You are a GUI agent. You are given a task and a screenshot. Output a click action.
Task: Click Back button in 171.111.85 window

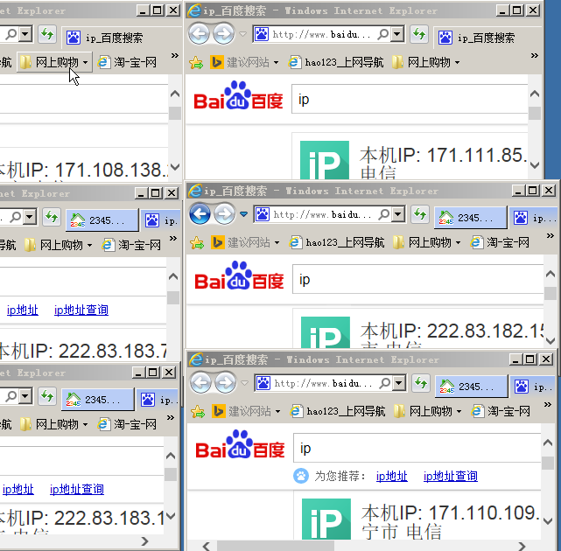[x=199, y=34]
